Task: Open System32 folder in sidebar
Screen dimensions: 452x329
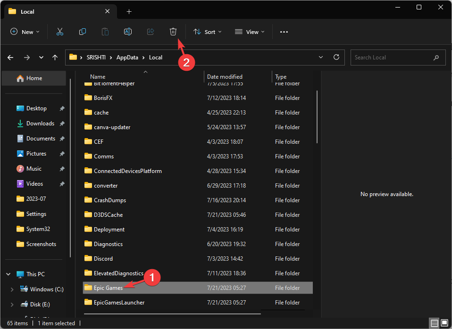Action: (x=38, y=229)
